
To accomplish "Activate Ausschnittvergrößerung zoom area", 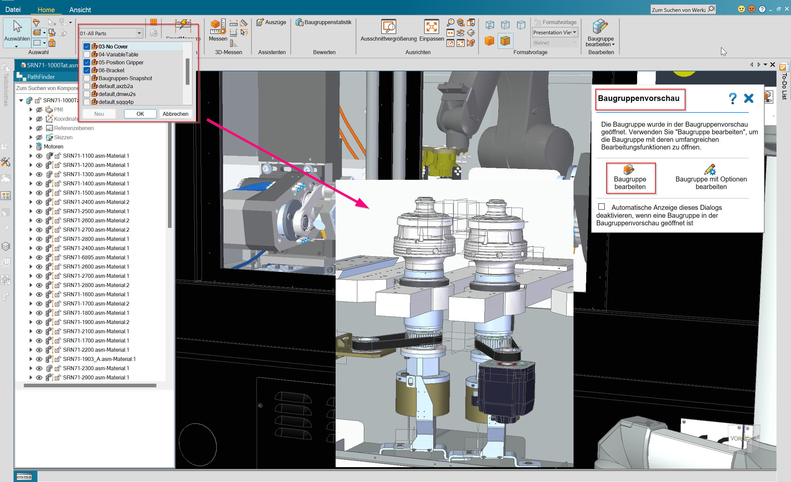I will (x=388, y=30).
